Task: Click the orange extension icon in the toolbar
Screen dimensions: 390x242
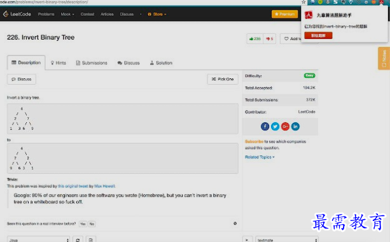Action: [374, 2]
